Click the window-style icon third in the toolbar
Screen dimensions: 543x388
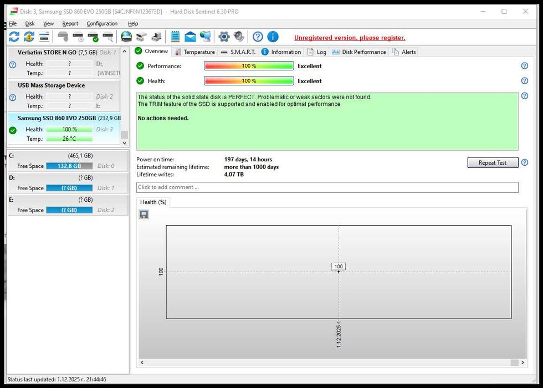44,37
